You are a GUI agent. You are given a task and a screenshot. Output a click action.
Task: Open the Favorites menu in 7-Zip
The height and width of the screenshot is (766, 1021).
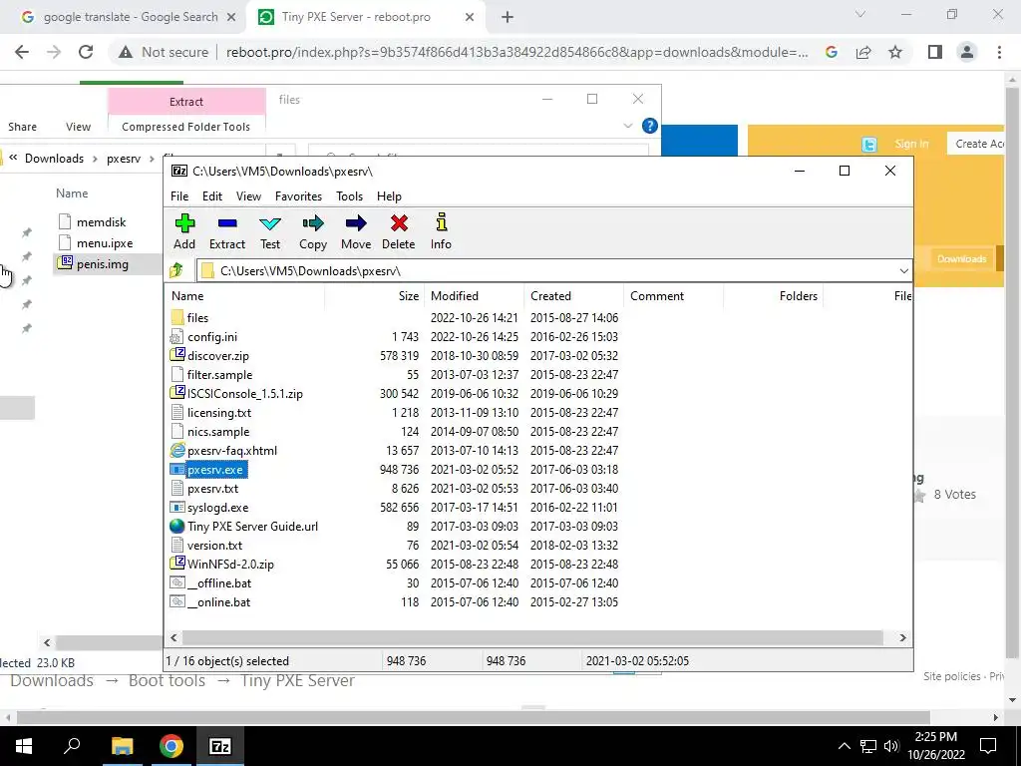(298, 196)
